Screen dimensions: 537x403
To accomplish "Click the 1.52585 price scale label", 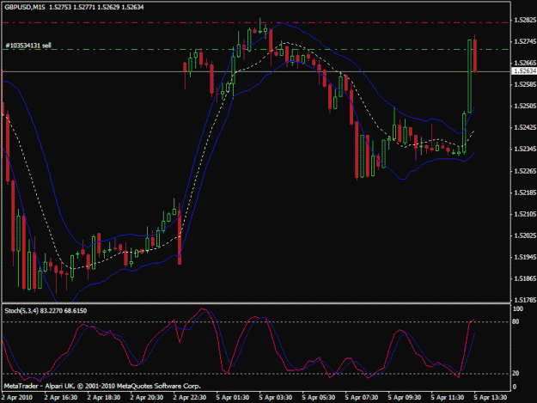I will pyautogui.click(x=525, y=84).
